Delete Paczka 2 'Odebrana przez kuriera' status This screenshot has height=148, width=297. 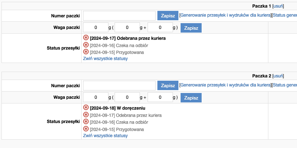click(x=86, y=115)
